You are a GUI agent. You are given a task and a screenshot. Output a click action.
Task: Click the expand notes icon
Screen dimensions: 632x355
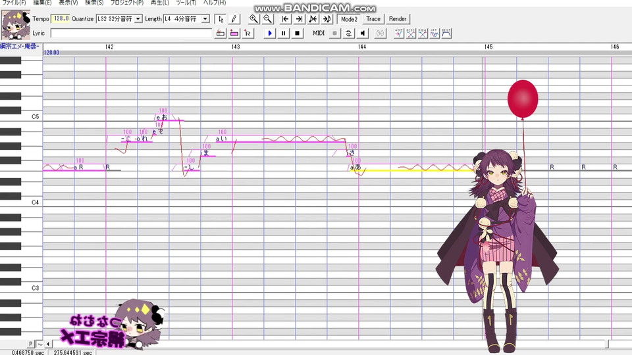(327, 19)
